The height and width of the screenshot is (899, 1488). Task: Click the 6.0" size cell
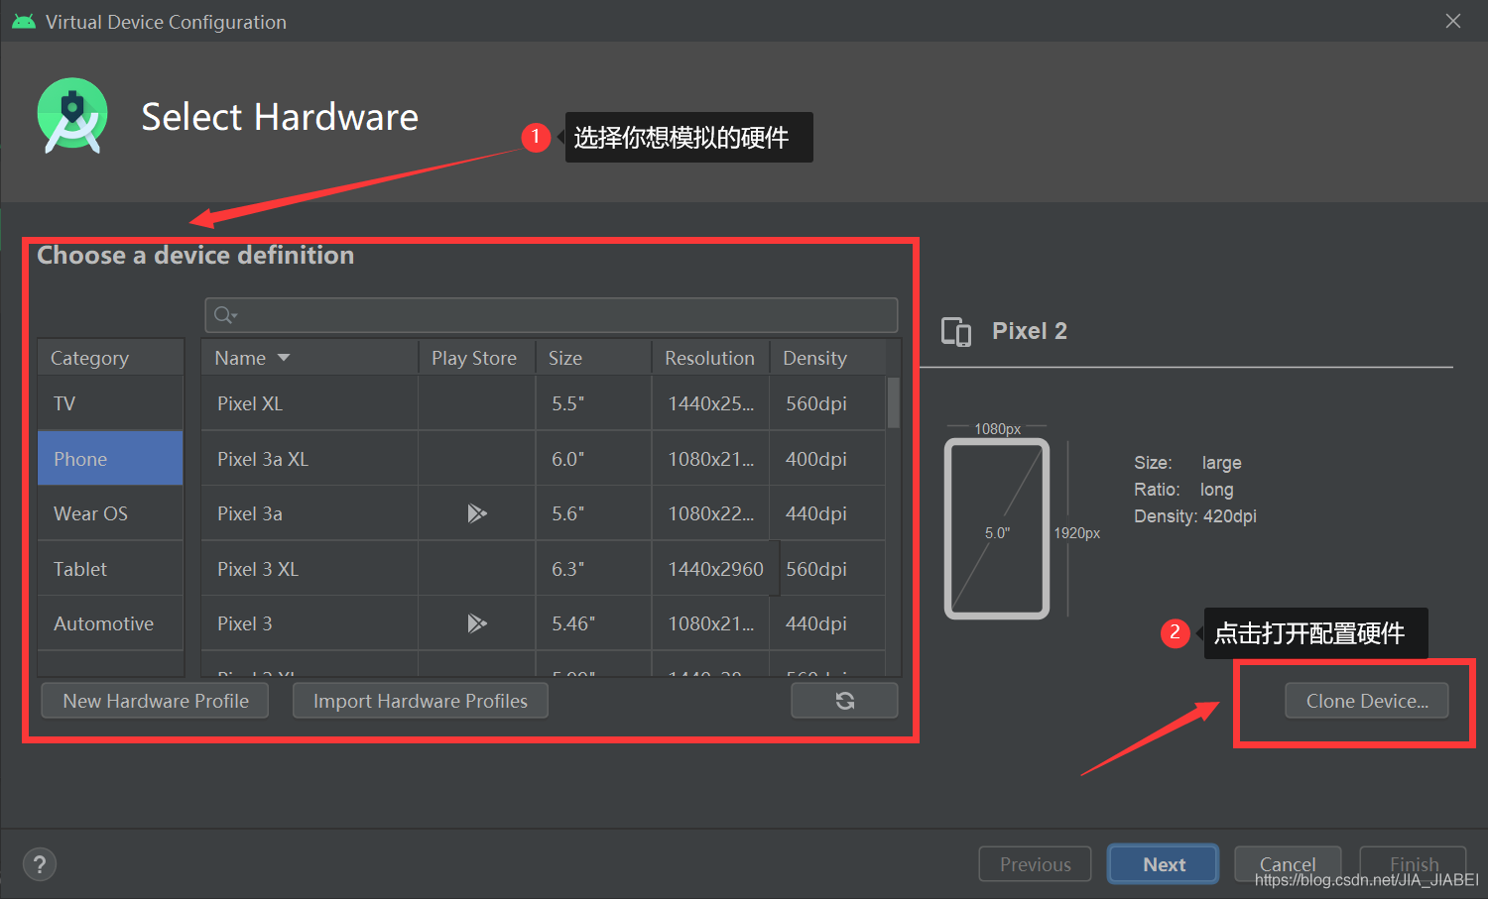tap(593, 459)
